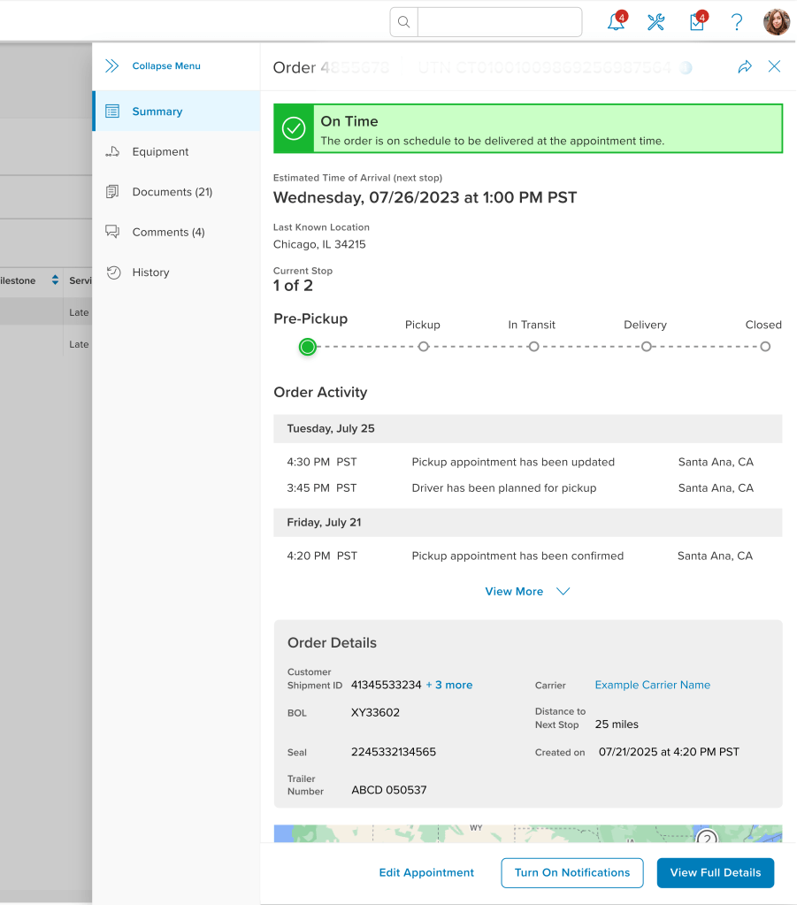Image resolution: width=797 pixels, height=905 pixels.
Task: Open the tasks checklist icon
Action: pos(697,23)
